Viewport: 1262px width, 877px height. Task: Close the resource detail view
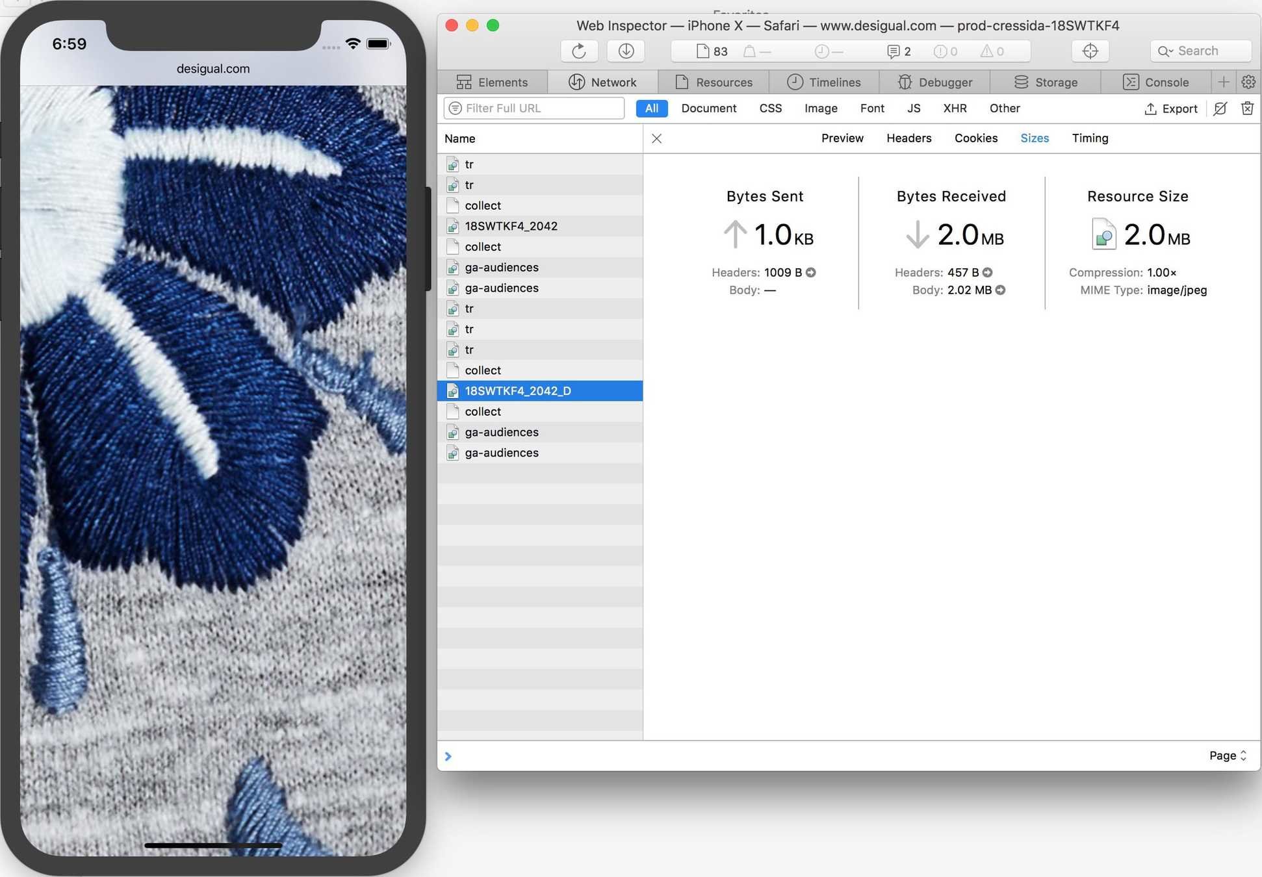(x=656, y=138)
